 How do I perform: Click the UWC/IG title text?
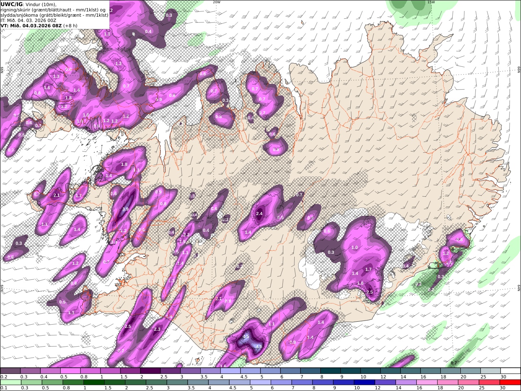(11, 4)
